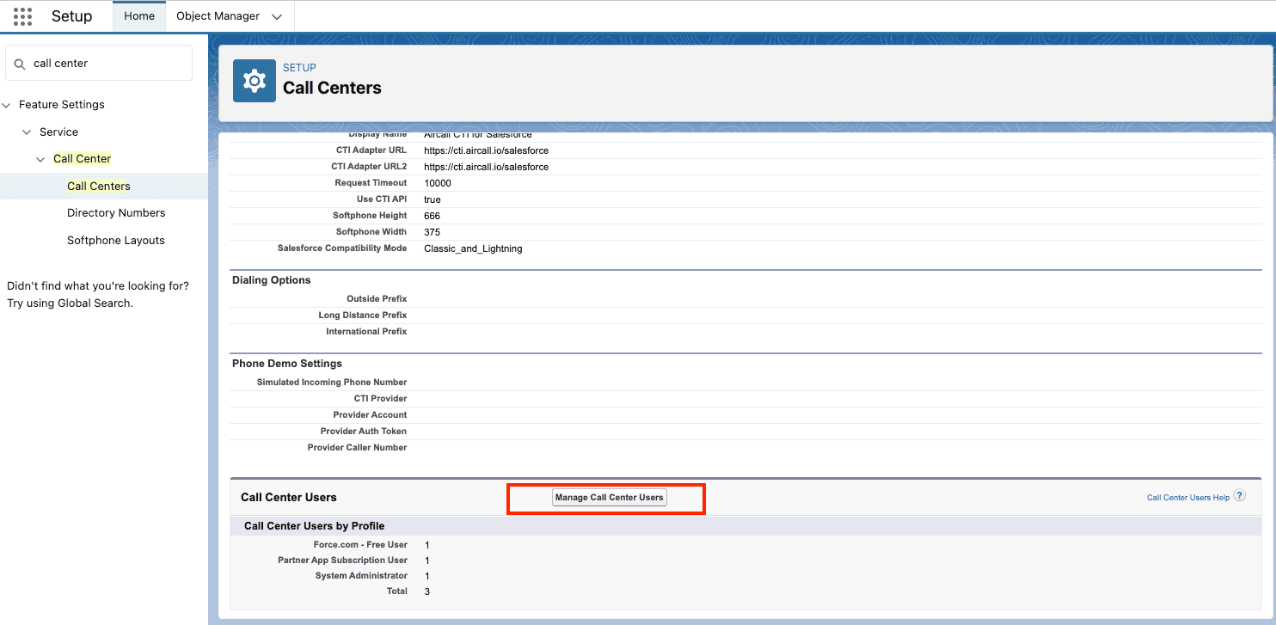Click the SETUP breadcrumb link

(x=299, y=68)
